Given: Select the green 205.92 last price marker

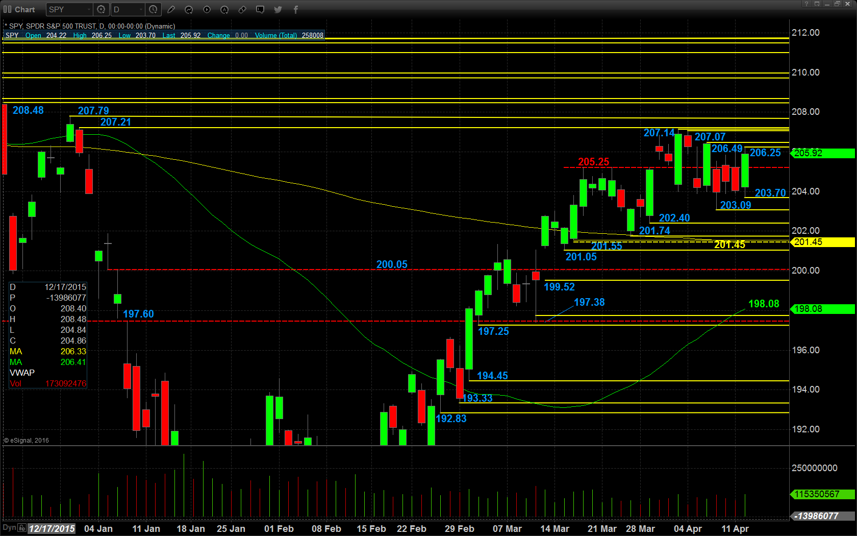Looking at the screenshot, I should pos(822,153).
